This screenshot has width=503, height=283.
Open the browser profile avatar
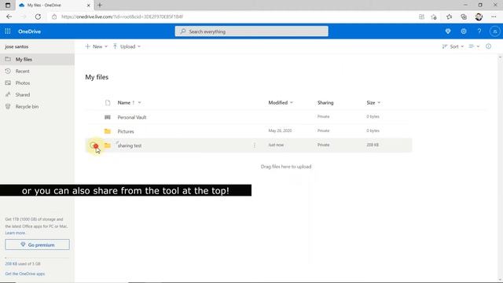[479, 17]
